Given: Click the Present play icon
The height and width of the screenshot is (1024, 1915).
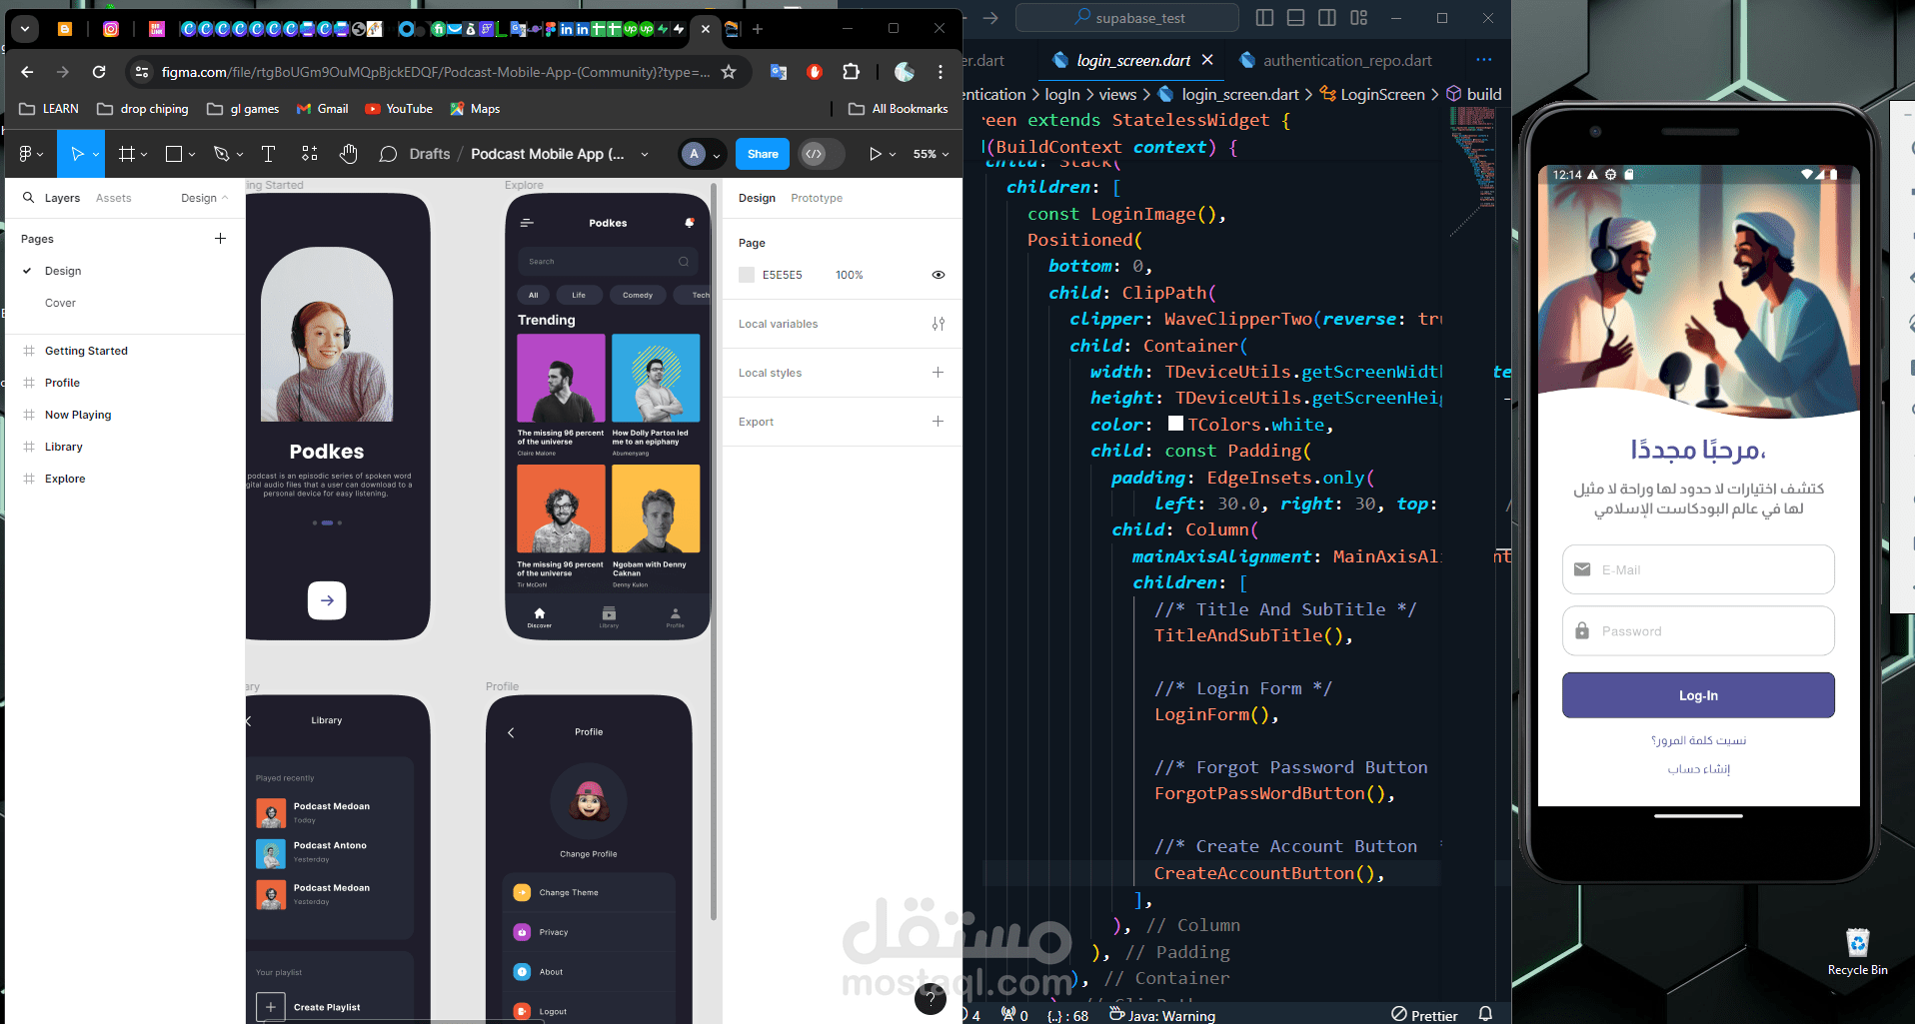Looking at the screenshot, I should [x=875, y=154].
